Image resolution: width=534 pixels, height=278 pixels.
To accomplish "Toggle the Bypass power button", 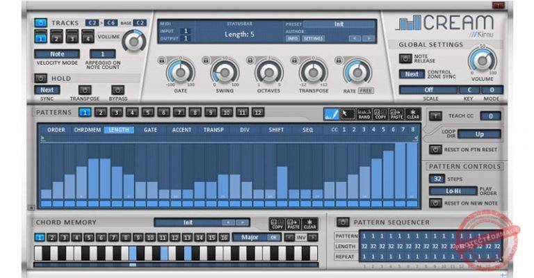I will 118,90.
